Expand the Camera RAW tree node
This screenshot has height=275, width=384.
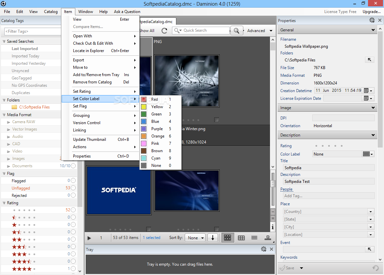click(9, 122)
